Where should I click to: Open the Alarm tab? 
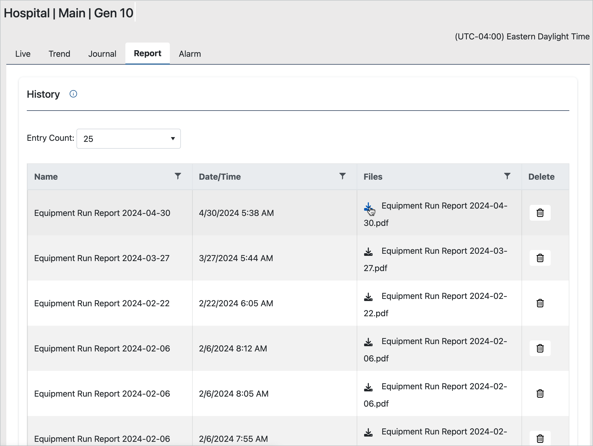(x=190, y=54)
